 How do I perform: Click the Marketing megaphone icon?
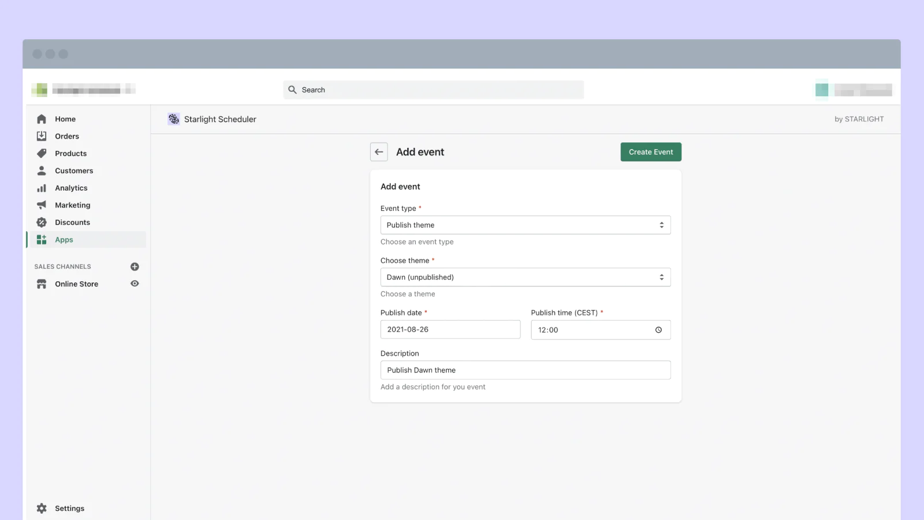tap(42, 205)
